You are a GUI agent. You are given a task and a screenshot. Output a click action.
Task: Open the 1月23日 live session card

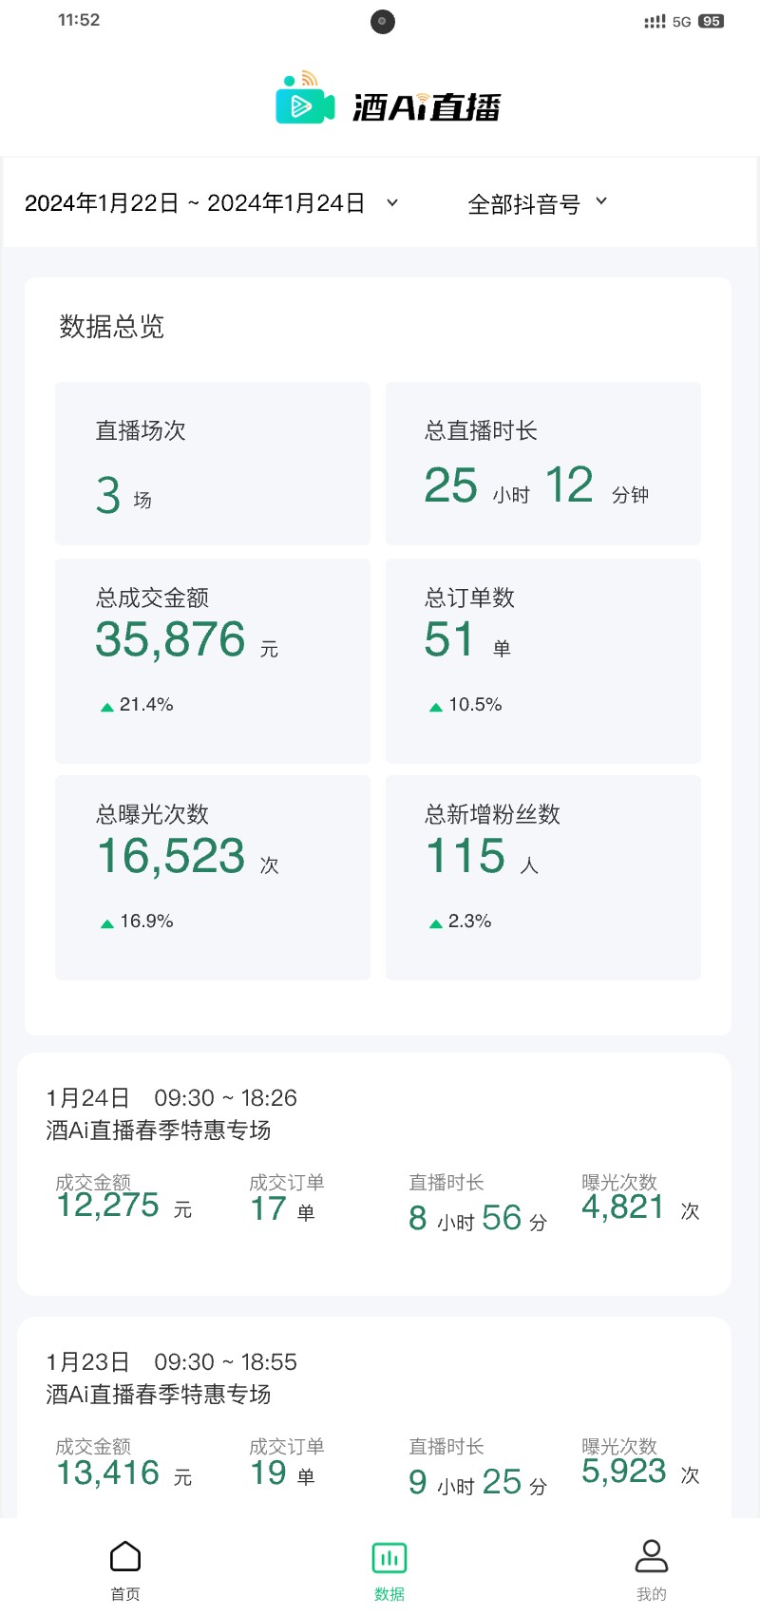pyautogui.click(x=374, y=1415)
